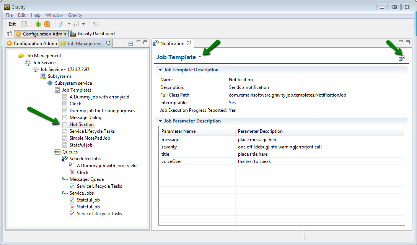The height and width of the screenshot is (245, 417).
Task: Click the Gravity Dashboard perspective icon
Action: click(73, 34)
